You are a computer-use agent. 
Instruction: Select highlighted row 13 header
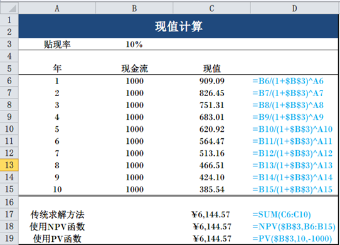click(9, 165)
